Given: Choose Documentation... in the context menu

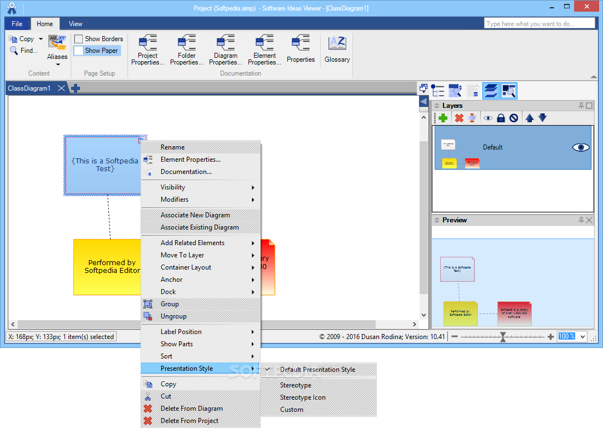Looking at the screenshot, I should click(x=201, y=172).
